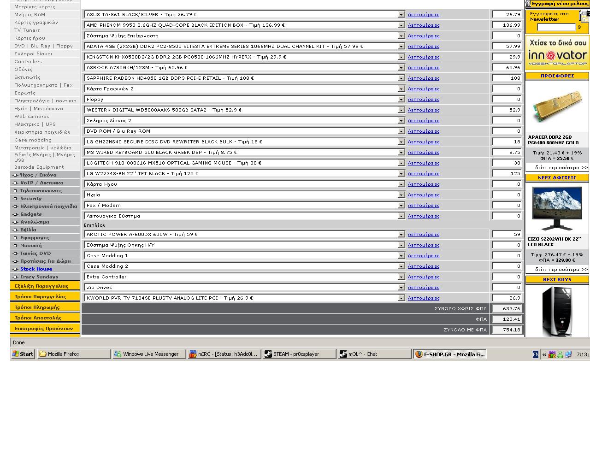Open the Innovator desktop/laptop banner
This screenshot has height=472, width=590.
coord(557,53)
